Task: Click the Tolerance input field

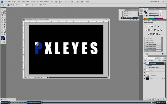Action: tap(23, 5)
